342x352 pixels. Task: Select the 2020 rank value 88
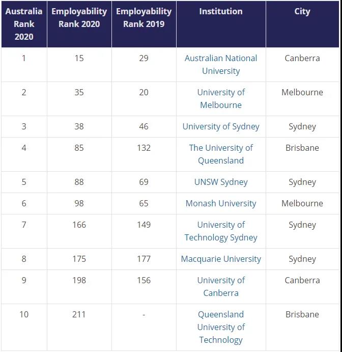pos(79,182)
